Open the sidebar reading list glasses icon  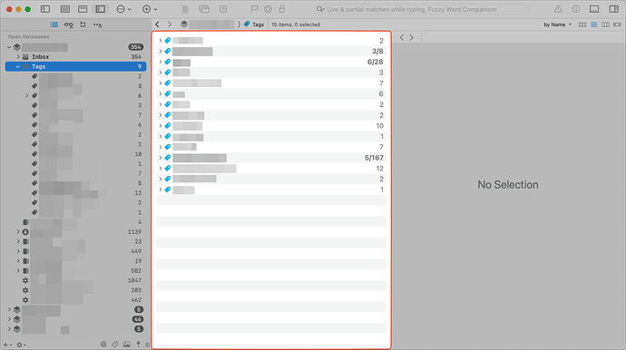[68, 24]
